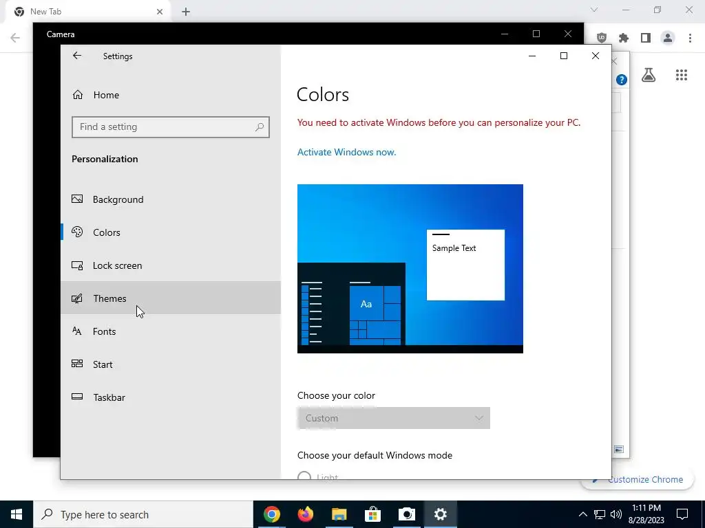
Task: Click the Chrome back navigation arrow
Action: [x=15, y=38]
